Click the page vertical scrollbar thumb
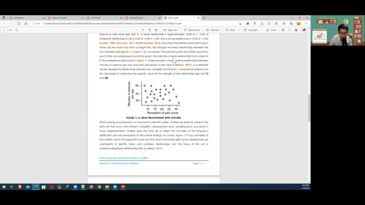 (x=309, y=108)
